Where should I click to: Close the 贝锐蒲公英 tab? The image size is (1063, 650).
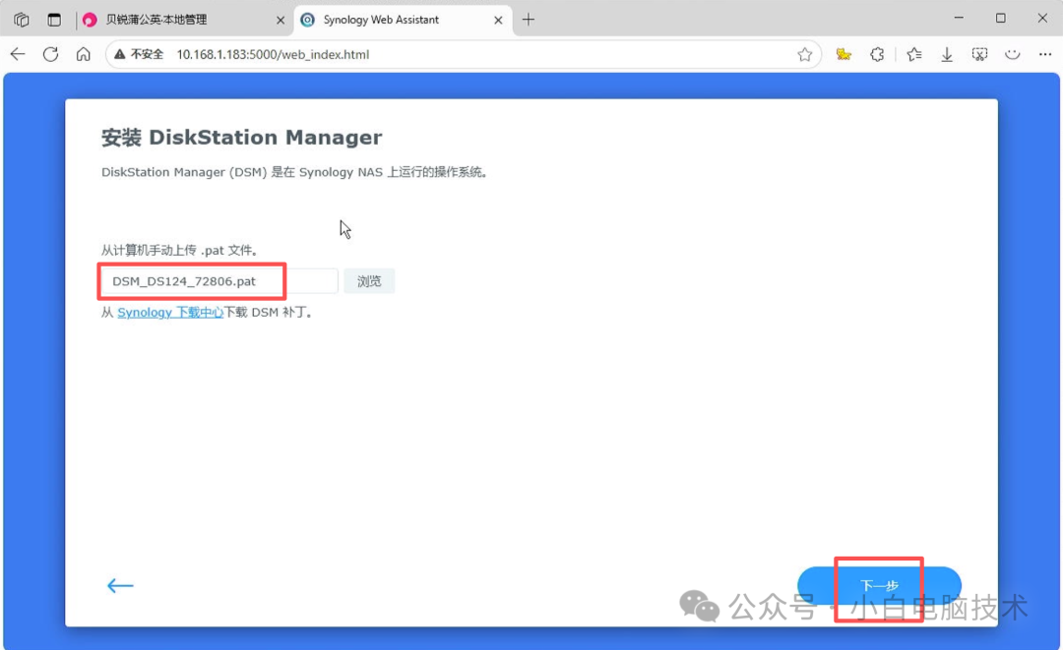[x=280, y=21]
